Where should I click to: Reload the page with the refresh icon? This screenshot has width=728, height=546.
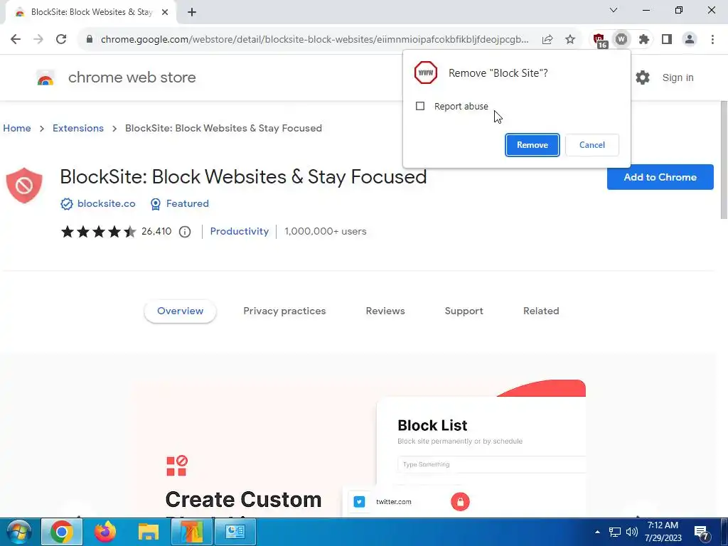point(61,40)
